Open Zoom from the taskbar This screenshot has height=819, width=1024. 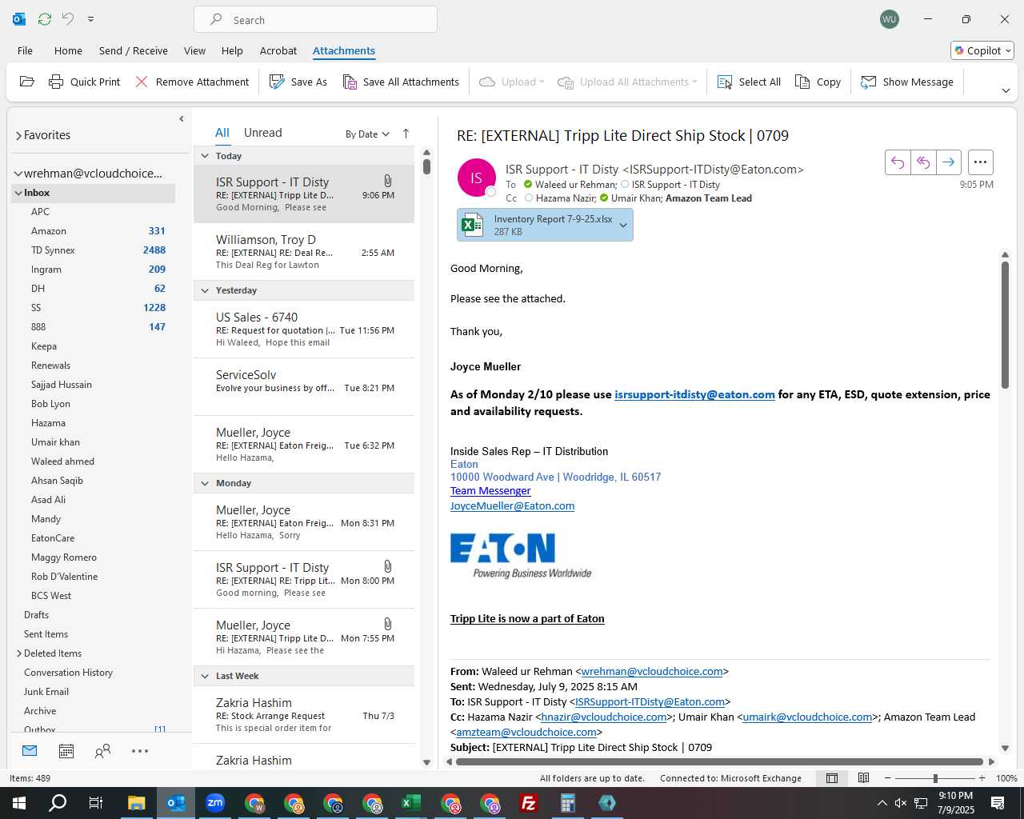[215, 803]
